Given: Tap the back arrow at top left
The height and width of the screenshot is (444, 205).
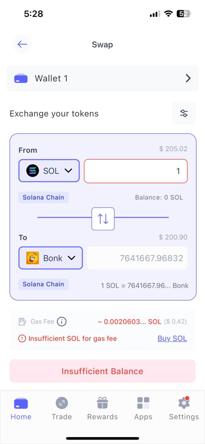Looking at the screenshot, I should 22,44.
